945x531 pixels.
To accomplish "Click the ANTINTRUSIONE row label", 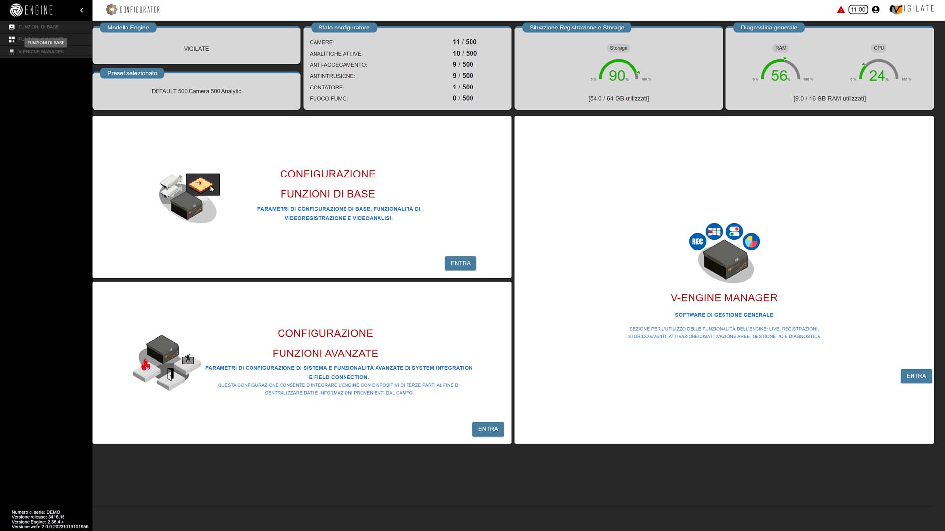I will [332, 76].
